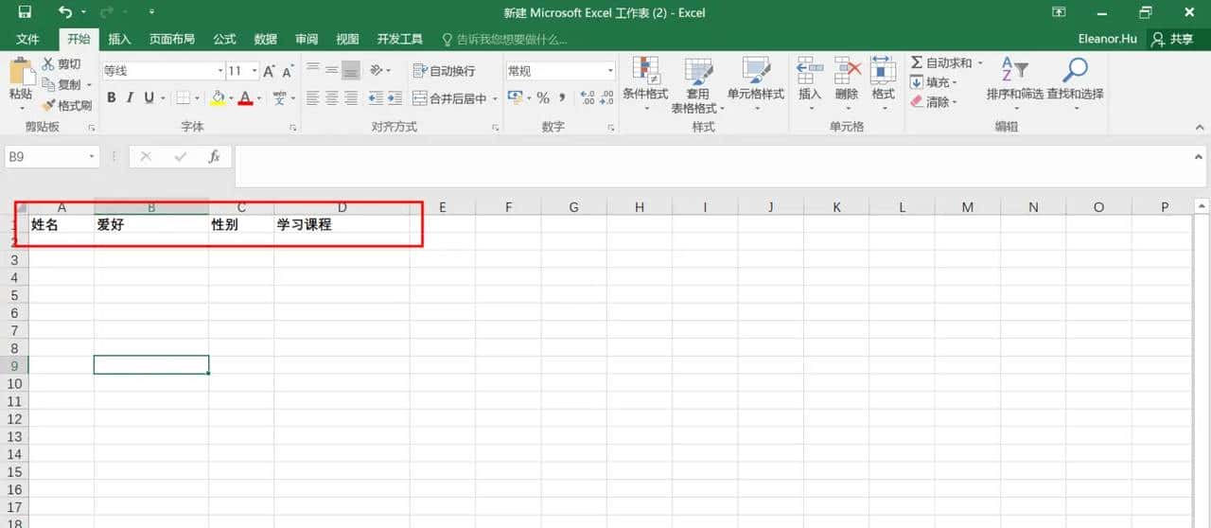Image resolution: width=1211 pixels, height=528 pixels.
Task: Switch to 页面布局 Page Layout tab
Action: coord(172,39)
